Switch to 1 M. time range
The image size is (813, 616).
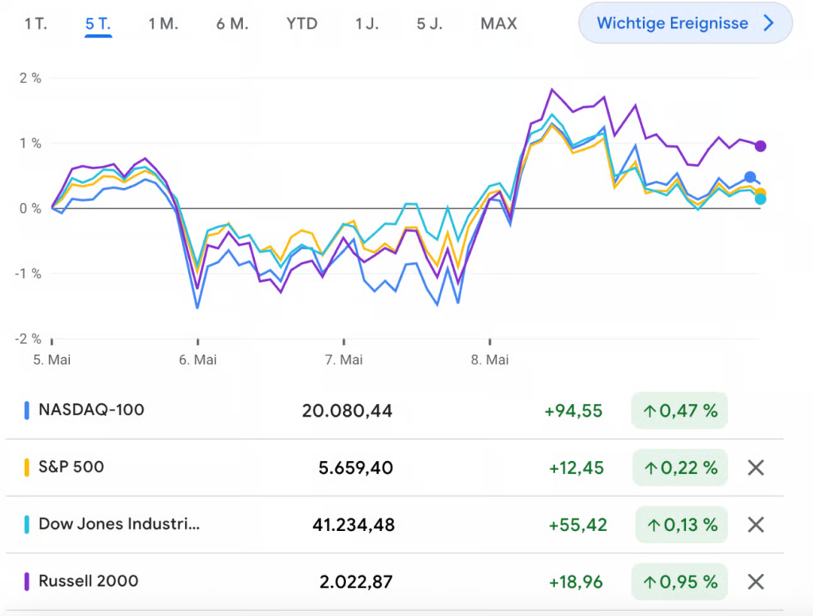coord(163,24)
